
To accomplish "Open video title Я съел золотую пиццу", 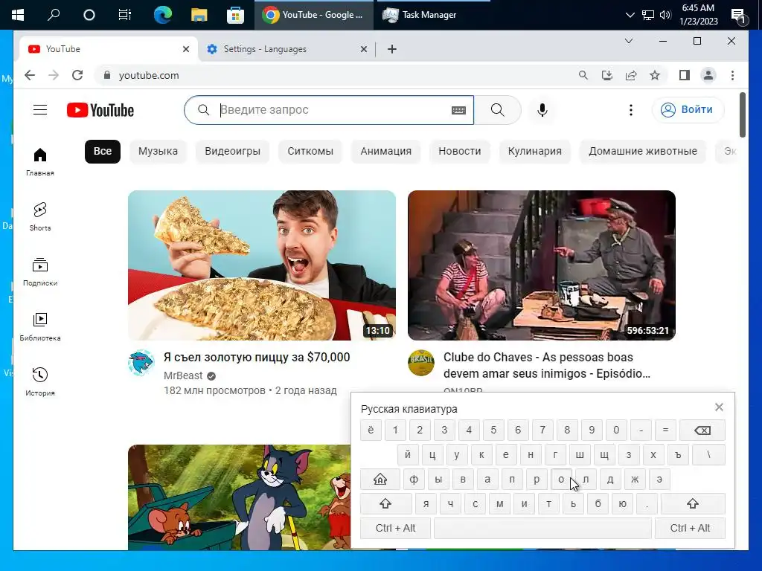I will click(257, 358).
